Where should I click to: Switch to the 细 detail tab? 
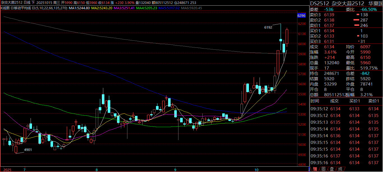tap(315, 169)
